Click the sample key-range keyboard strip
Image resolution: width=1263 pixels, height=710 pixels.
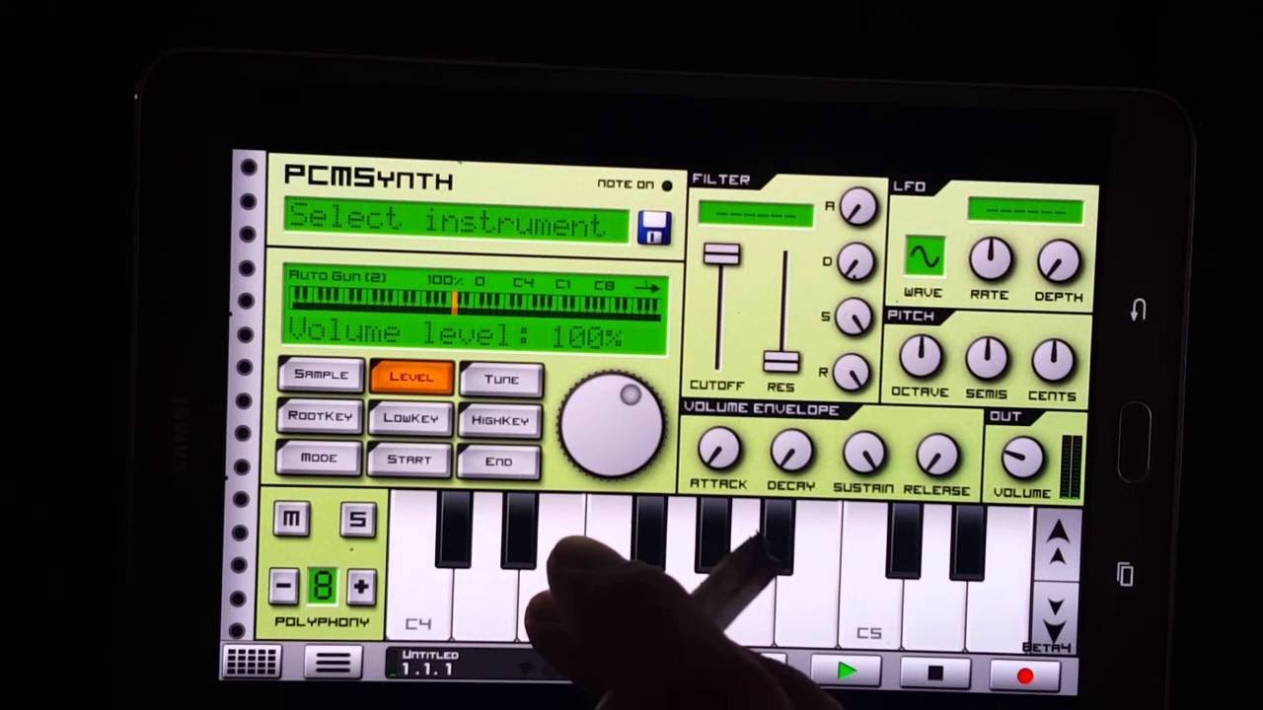click(x=475, y=304)
